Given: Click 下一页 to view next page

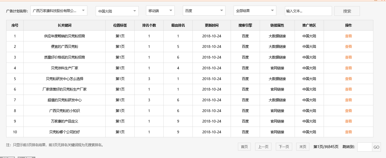Looking at the screenshot, I should coord(284,146).
